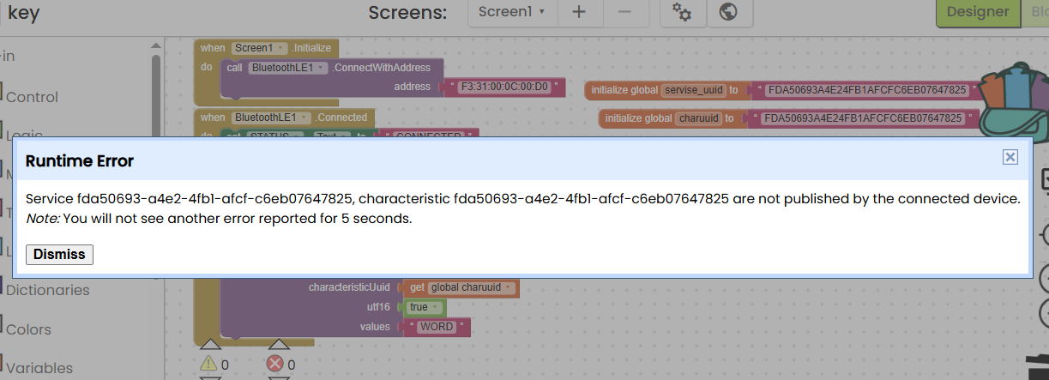Open the Dictionaries blocks category
The width and height of the screenshot is (1049, 380).
[47, 290]
